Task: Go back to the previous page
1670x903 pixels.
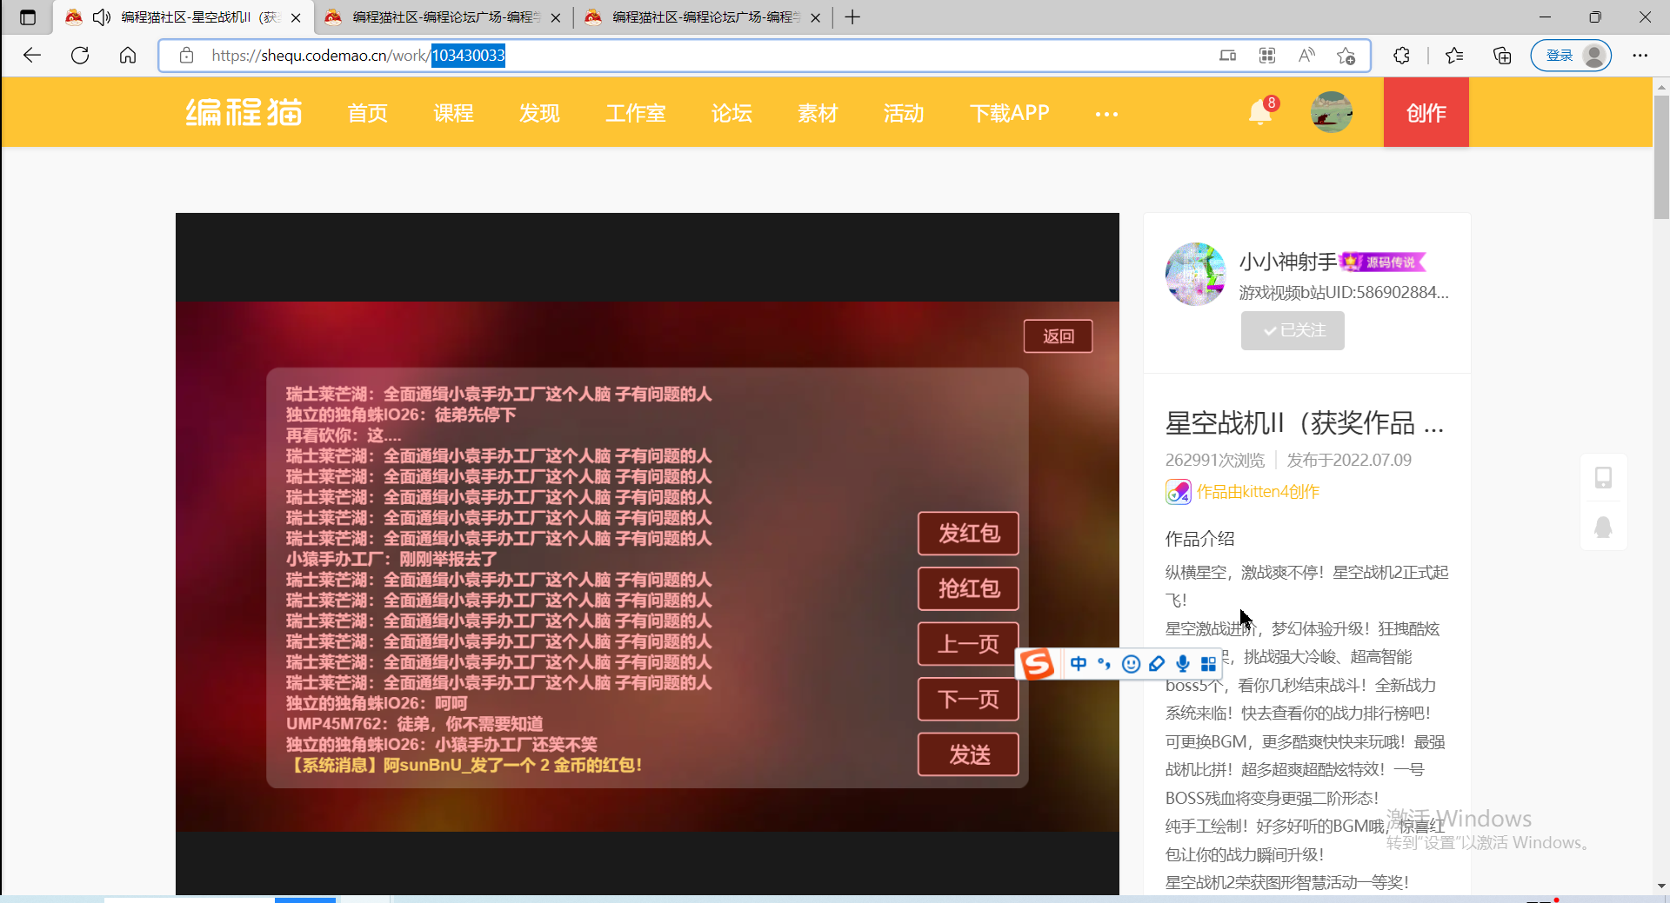Action: tap(32, 56)
